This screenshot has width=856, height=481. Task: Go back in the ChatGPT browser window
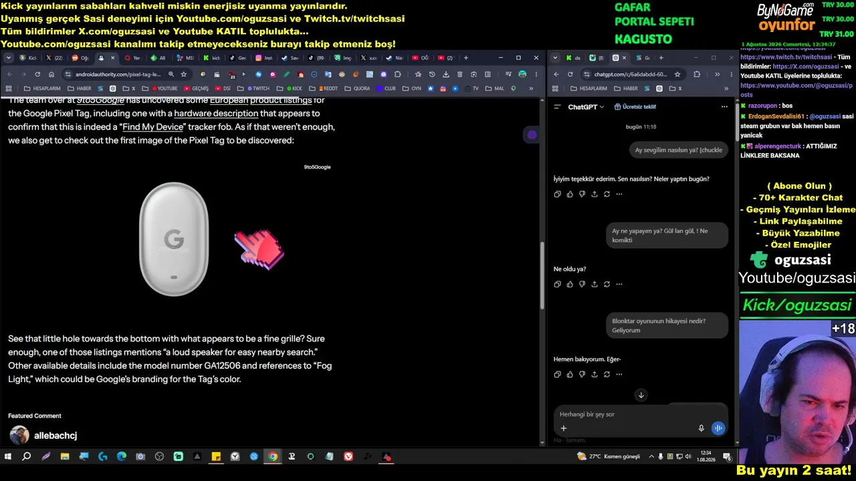(556, 74)
